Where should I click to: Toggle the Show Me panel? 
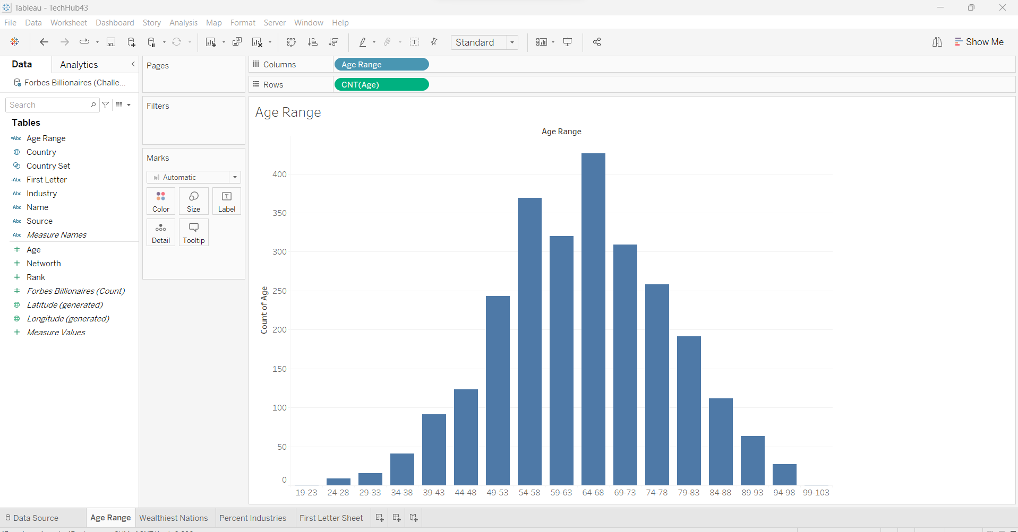979,42
